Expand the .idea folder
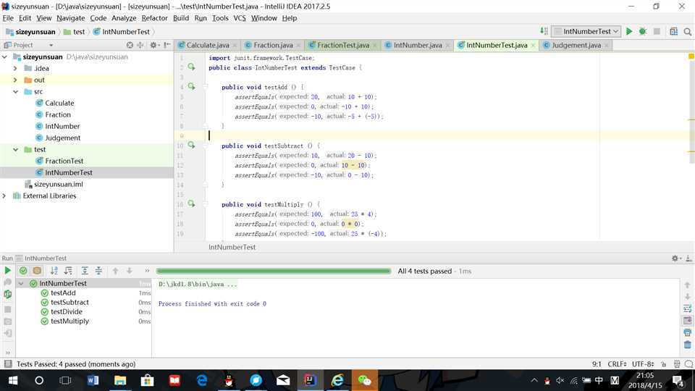This screenshot has height=391, width=695. pyautogui.click(x=15, y=68)
